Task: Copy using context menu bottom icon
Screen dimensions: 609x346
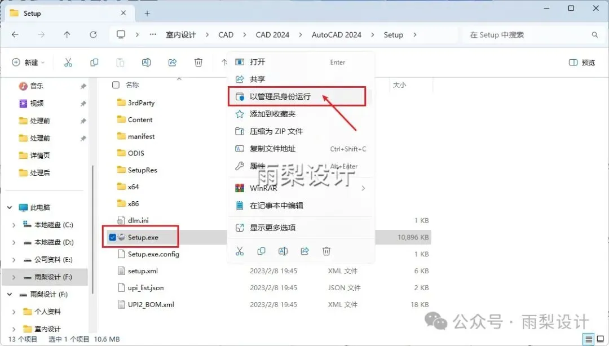Action: coord(262,251)
